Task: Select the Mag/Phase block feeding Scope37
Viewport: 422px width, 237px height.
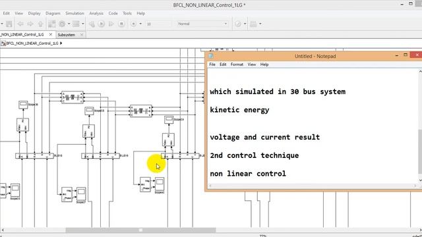Action: [67, 194]
